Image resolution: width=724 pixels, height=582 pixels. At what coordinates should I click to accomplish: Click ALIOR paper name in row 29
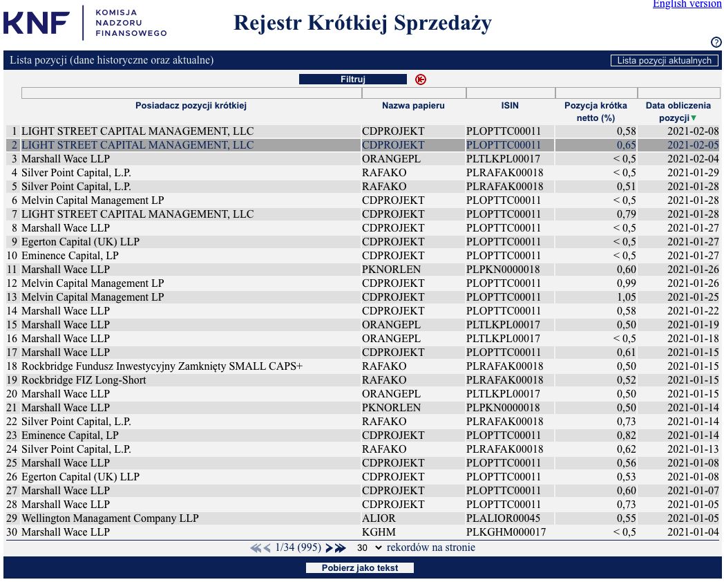pos(379,518)
